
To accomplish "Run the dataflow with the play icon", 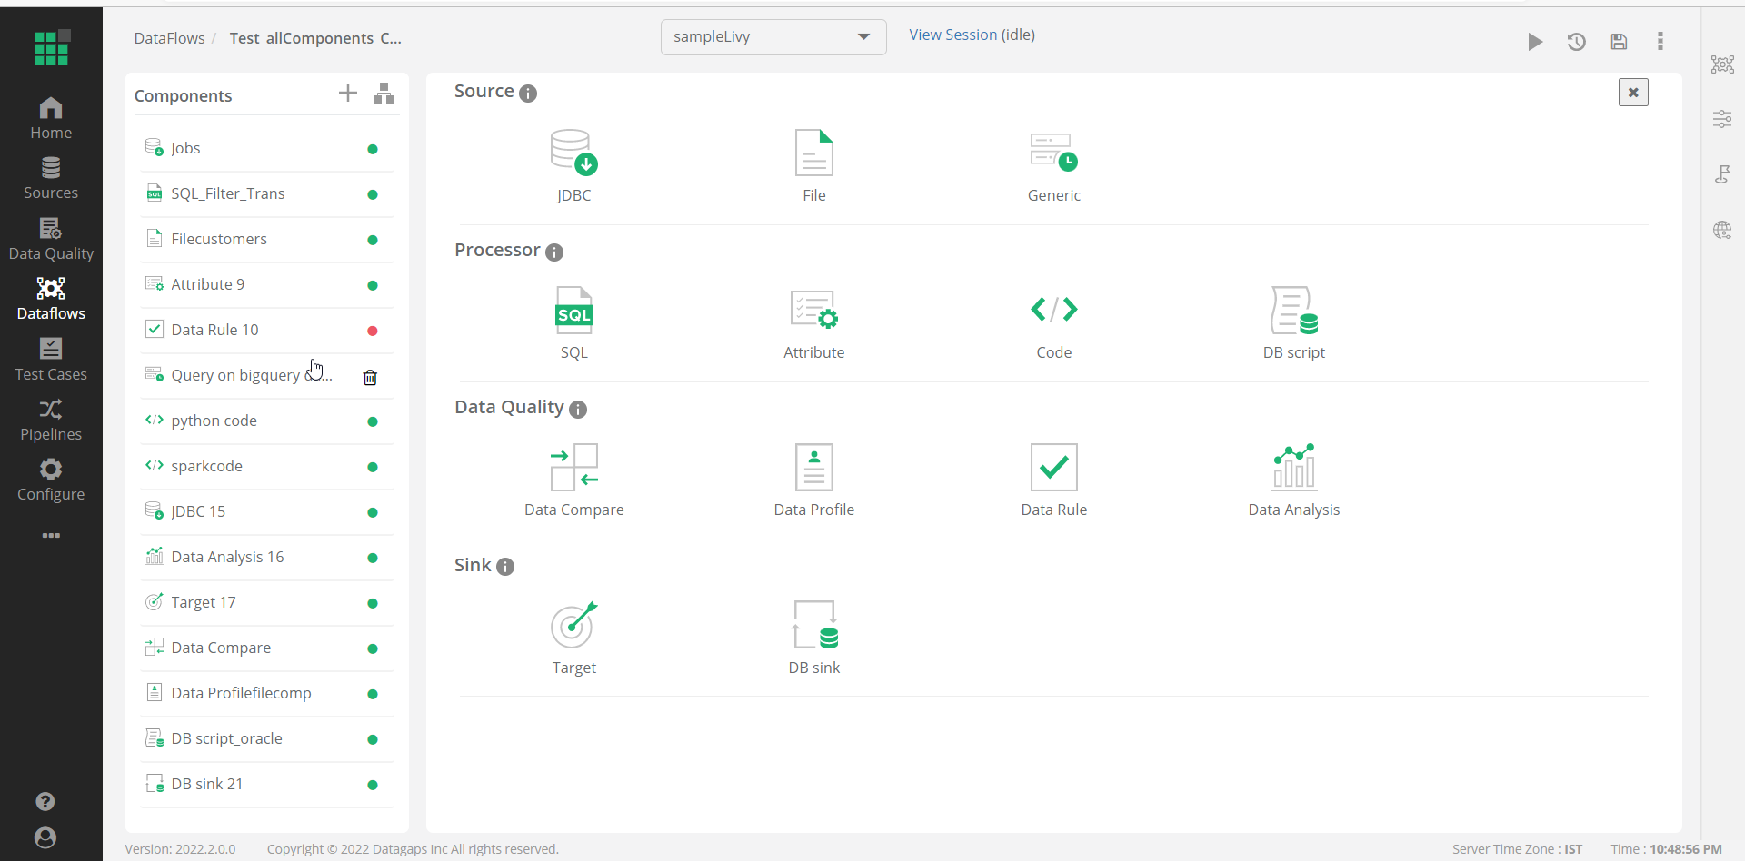I will point(1534,41).
